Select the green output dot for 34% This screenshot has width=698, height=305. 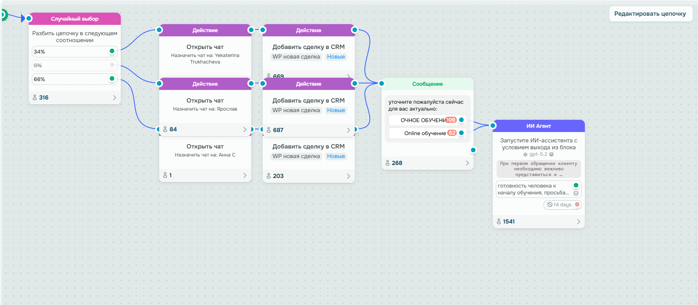[112, 51]
